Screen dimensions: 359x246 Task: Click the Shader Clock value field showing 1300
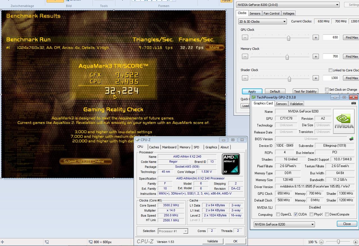click(331, 78)
